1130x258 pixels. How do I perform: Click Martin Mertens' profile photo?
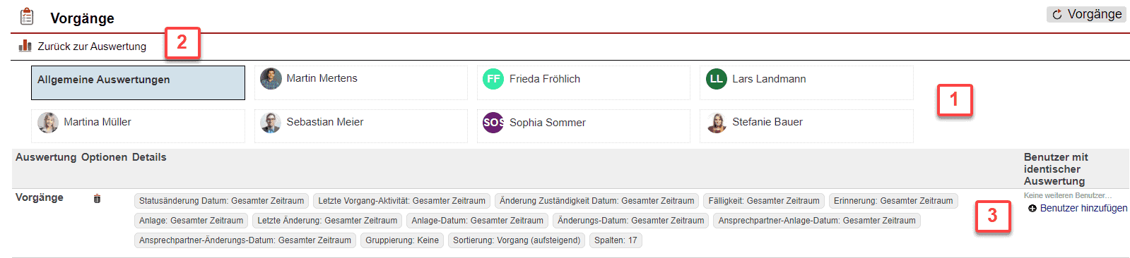pos(271,79)
